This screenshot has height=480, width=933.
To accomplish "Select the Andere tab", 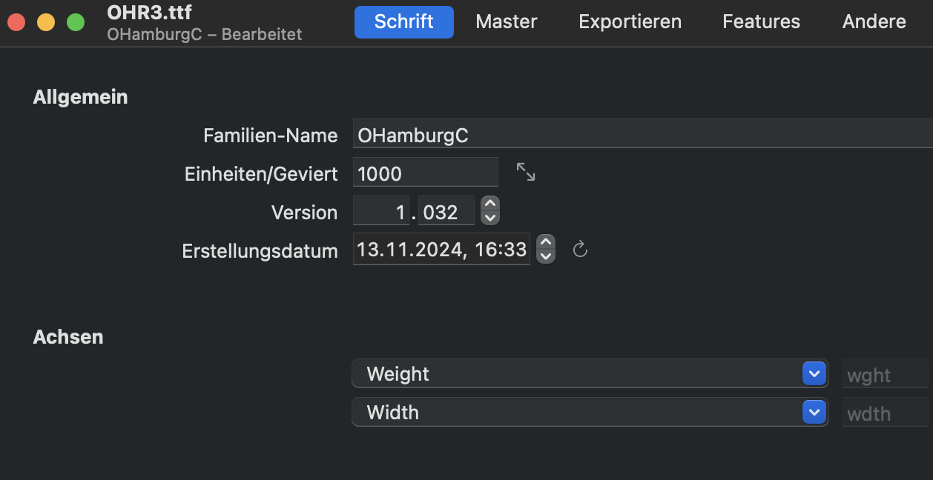I will tap(874, 21).
